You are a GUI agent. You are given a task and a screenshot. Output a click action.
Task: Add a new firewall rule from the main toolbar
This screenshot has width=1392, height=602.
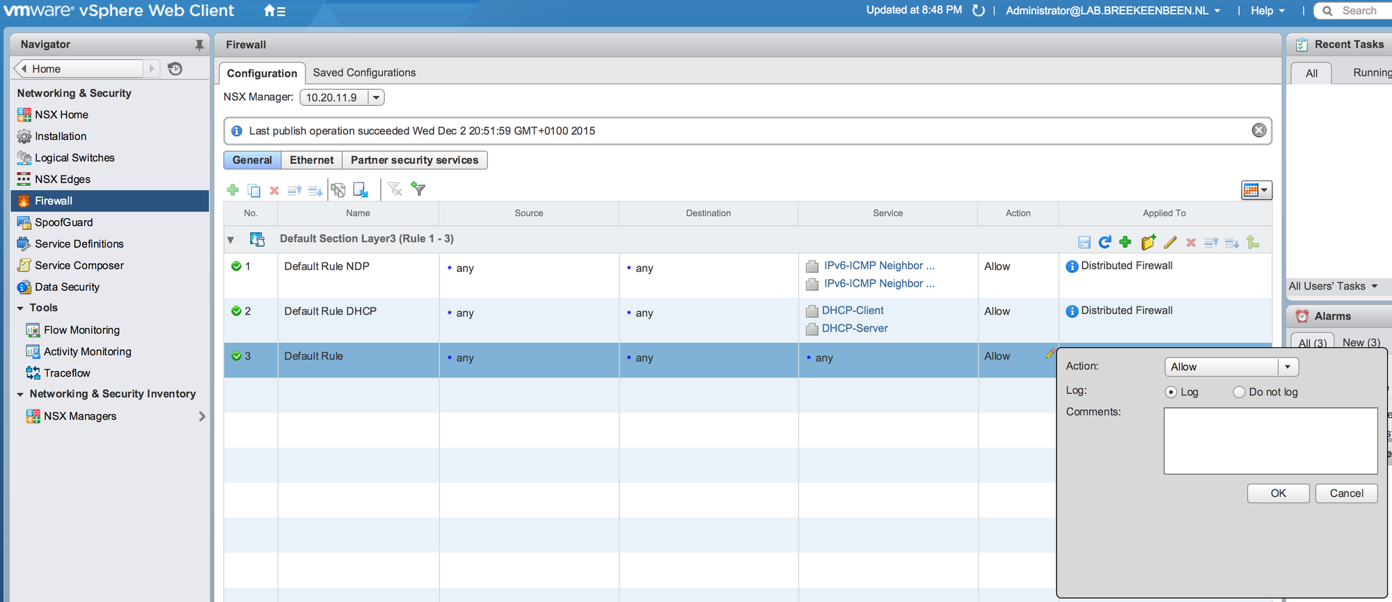tap(233, 190)
